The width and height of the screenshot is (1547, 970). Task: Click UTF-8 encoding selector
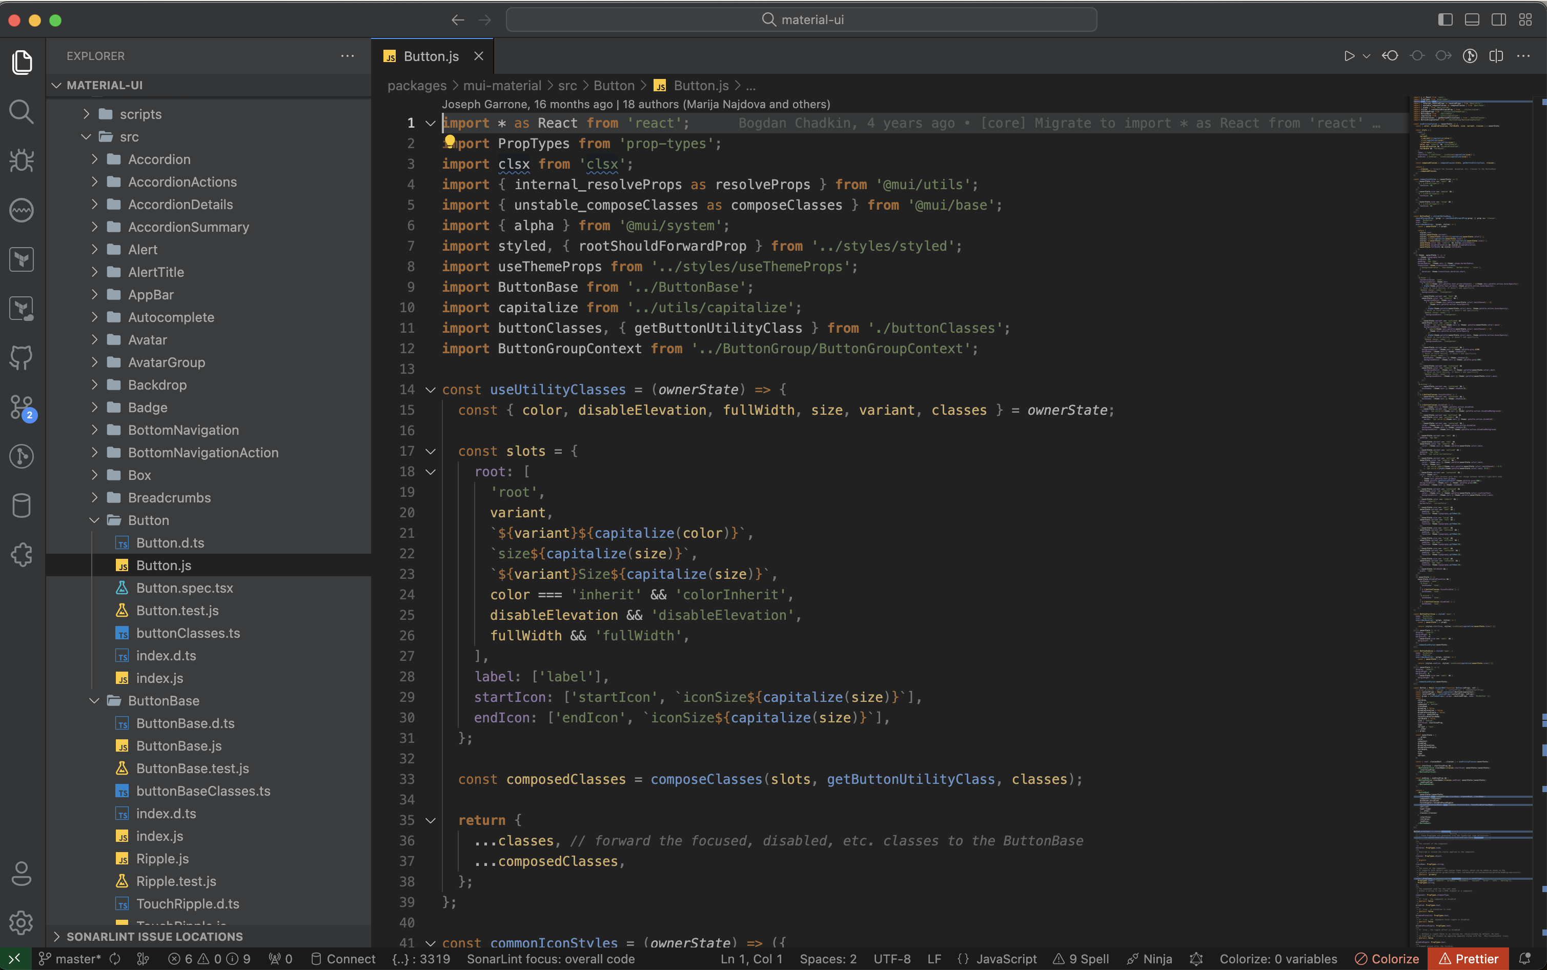892,958
